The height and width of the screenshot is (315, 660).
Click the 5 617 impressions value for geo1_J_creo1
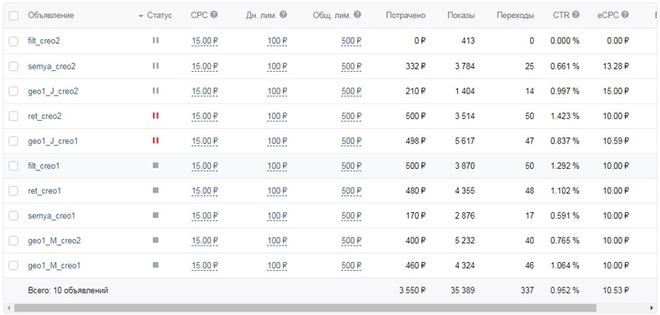(465, 141)
